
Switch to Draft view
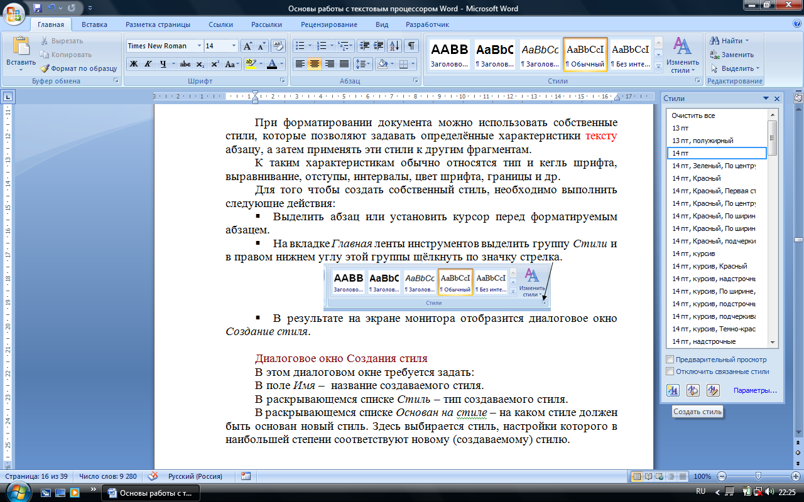pos(683,476)
